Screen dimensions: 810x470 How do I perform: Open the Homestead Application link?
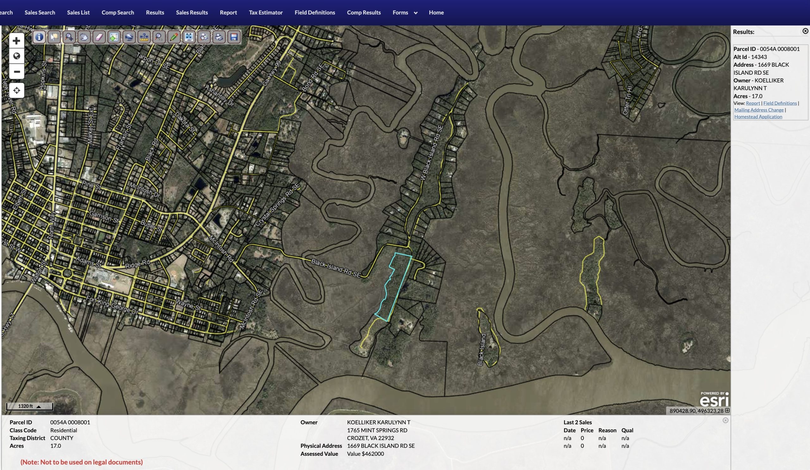pyautogui.click(x=758, y=117)
